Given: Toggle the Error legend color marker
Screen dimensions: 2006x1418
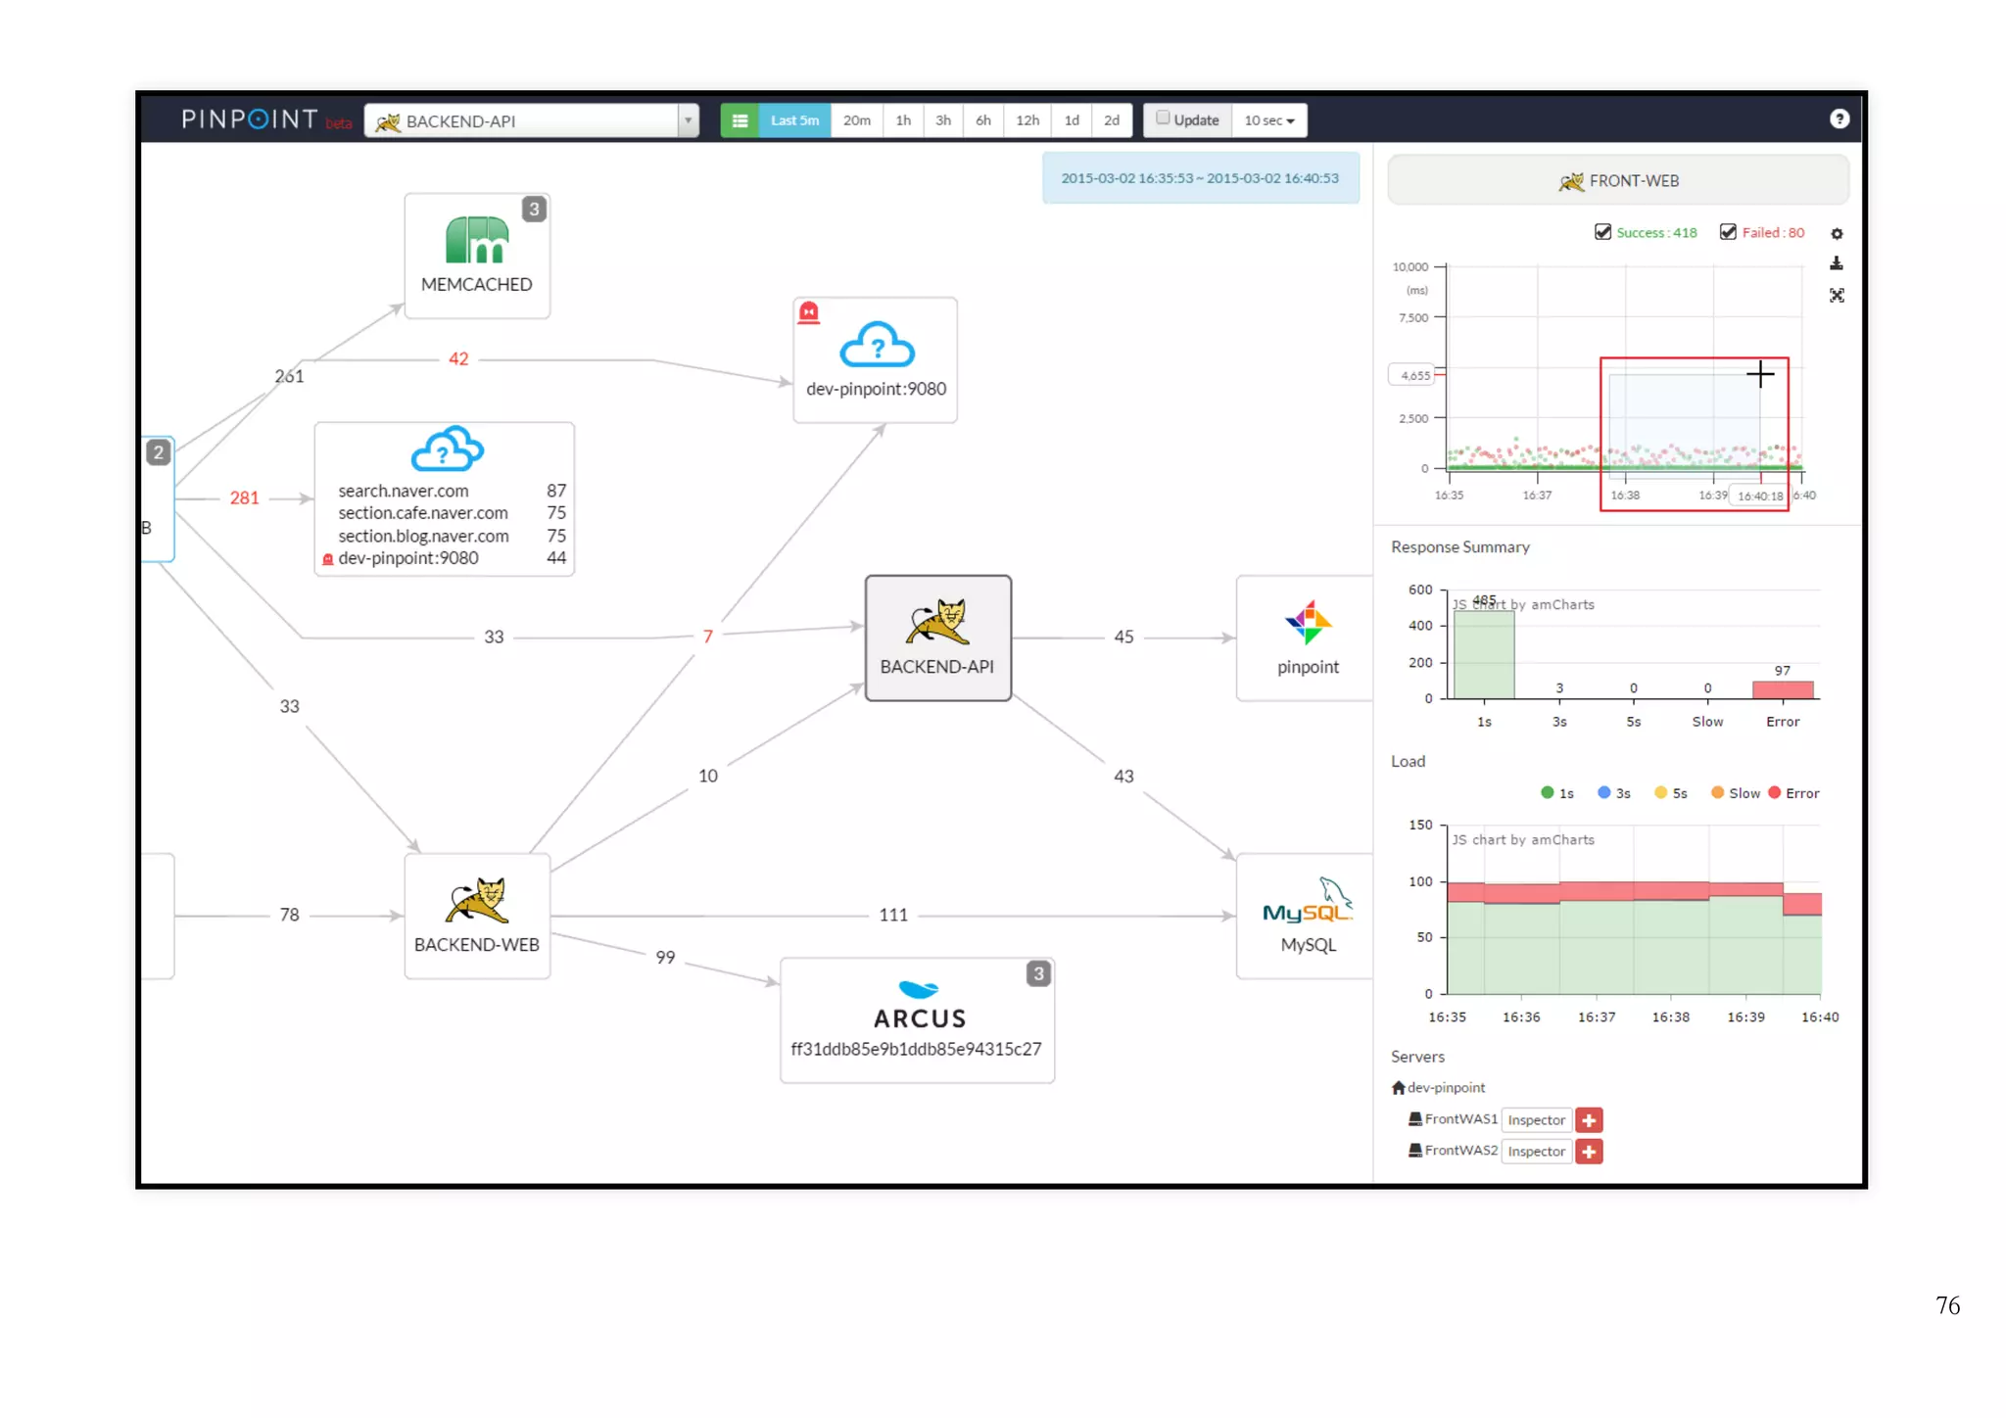Looking at the screenshot, I should point(1774,792).
